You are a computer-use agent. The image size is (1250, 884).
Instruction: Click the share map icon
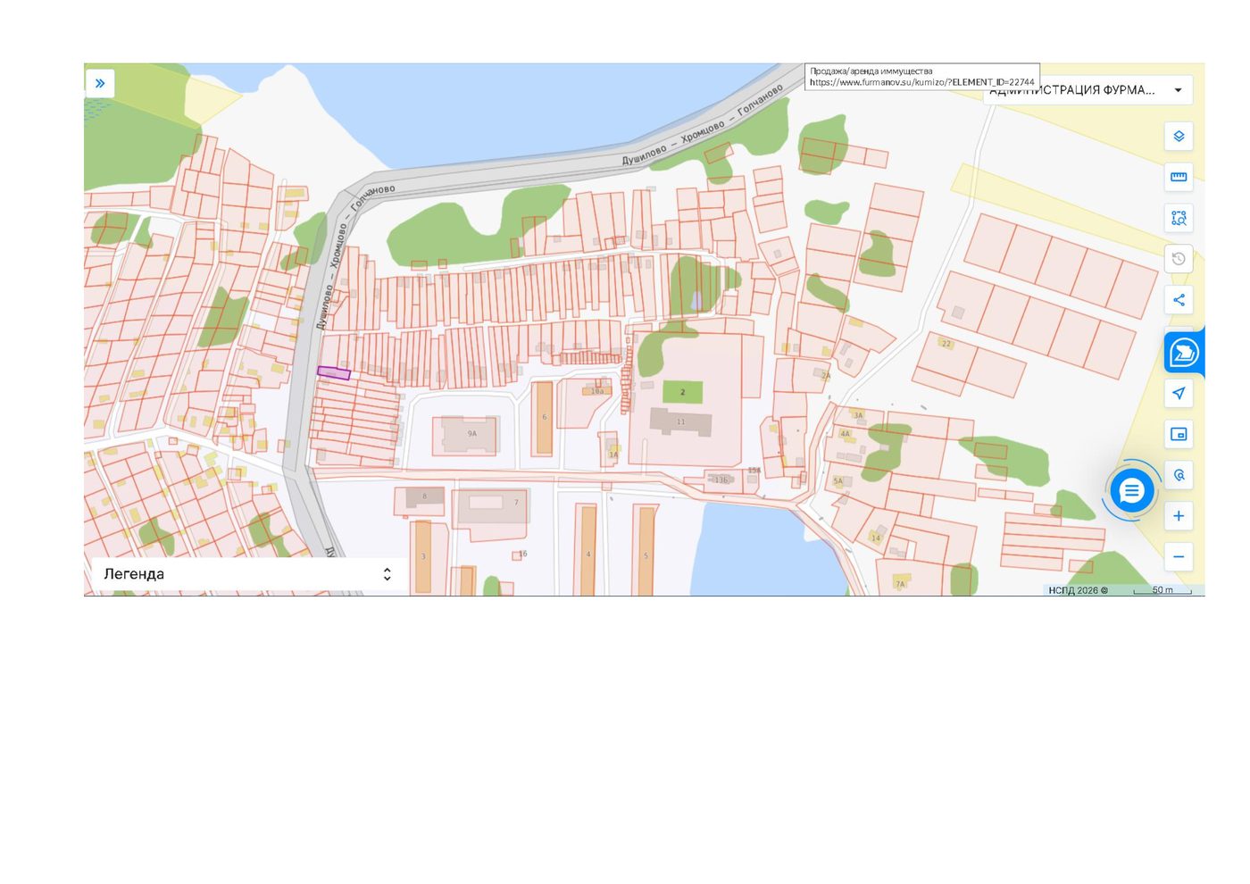point(1179,300)
